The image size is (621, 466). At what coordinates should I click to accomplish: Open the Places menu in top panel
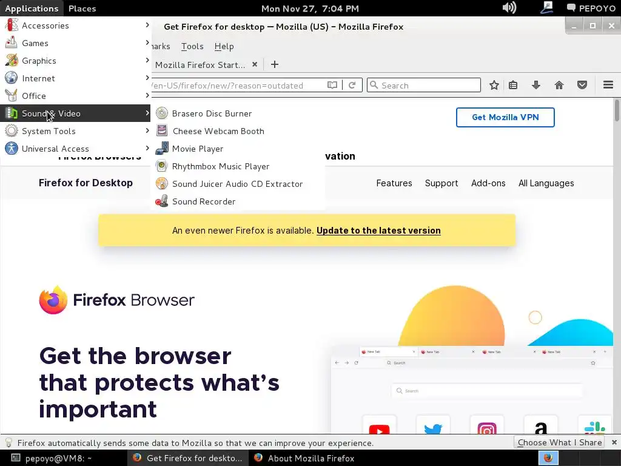(82, 8)
